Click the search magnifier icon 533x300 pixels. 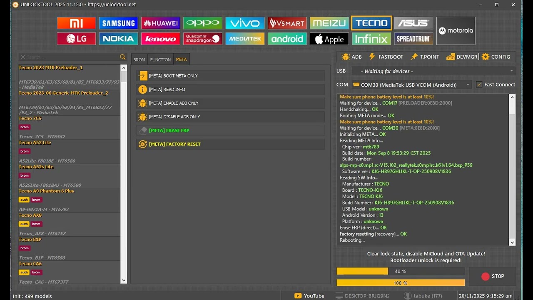pos(122,57)
